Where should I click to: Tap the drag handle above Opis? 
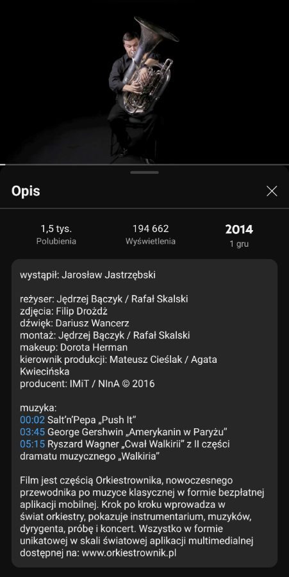click(x=145, y=172)
